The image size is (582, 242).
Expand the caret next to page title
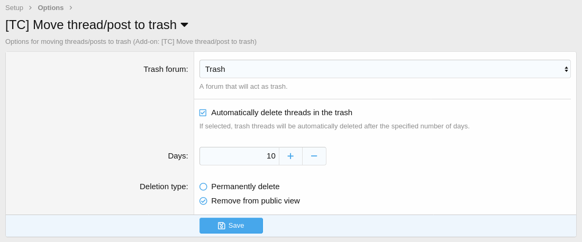tap(185, 25)
